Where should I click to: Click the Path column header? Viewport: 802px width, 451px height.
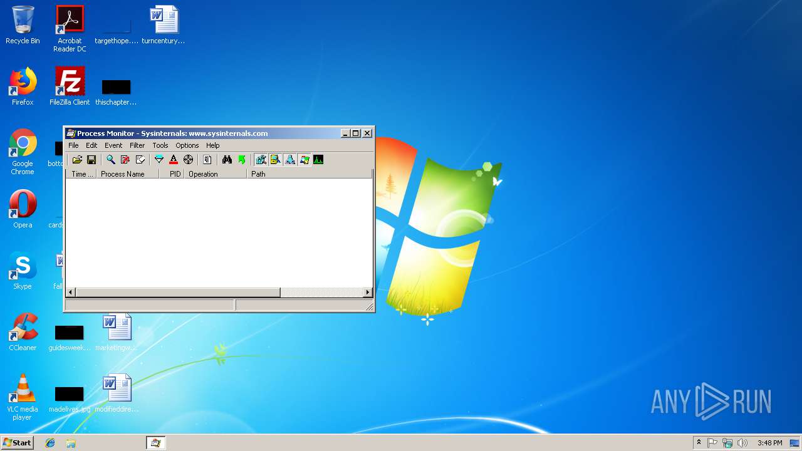point(310,174)
